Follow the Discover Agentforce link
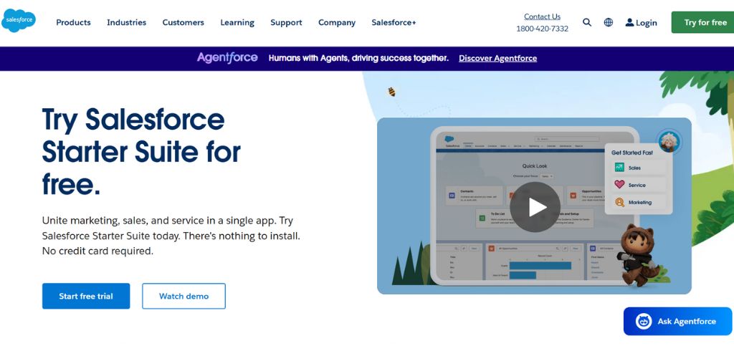The width and height of the screenshot is (734, 346). [x=497, y=59]
